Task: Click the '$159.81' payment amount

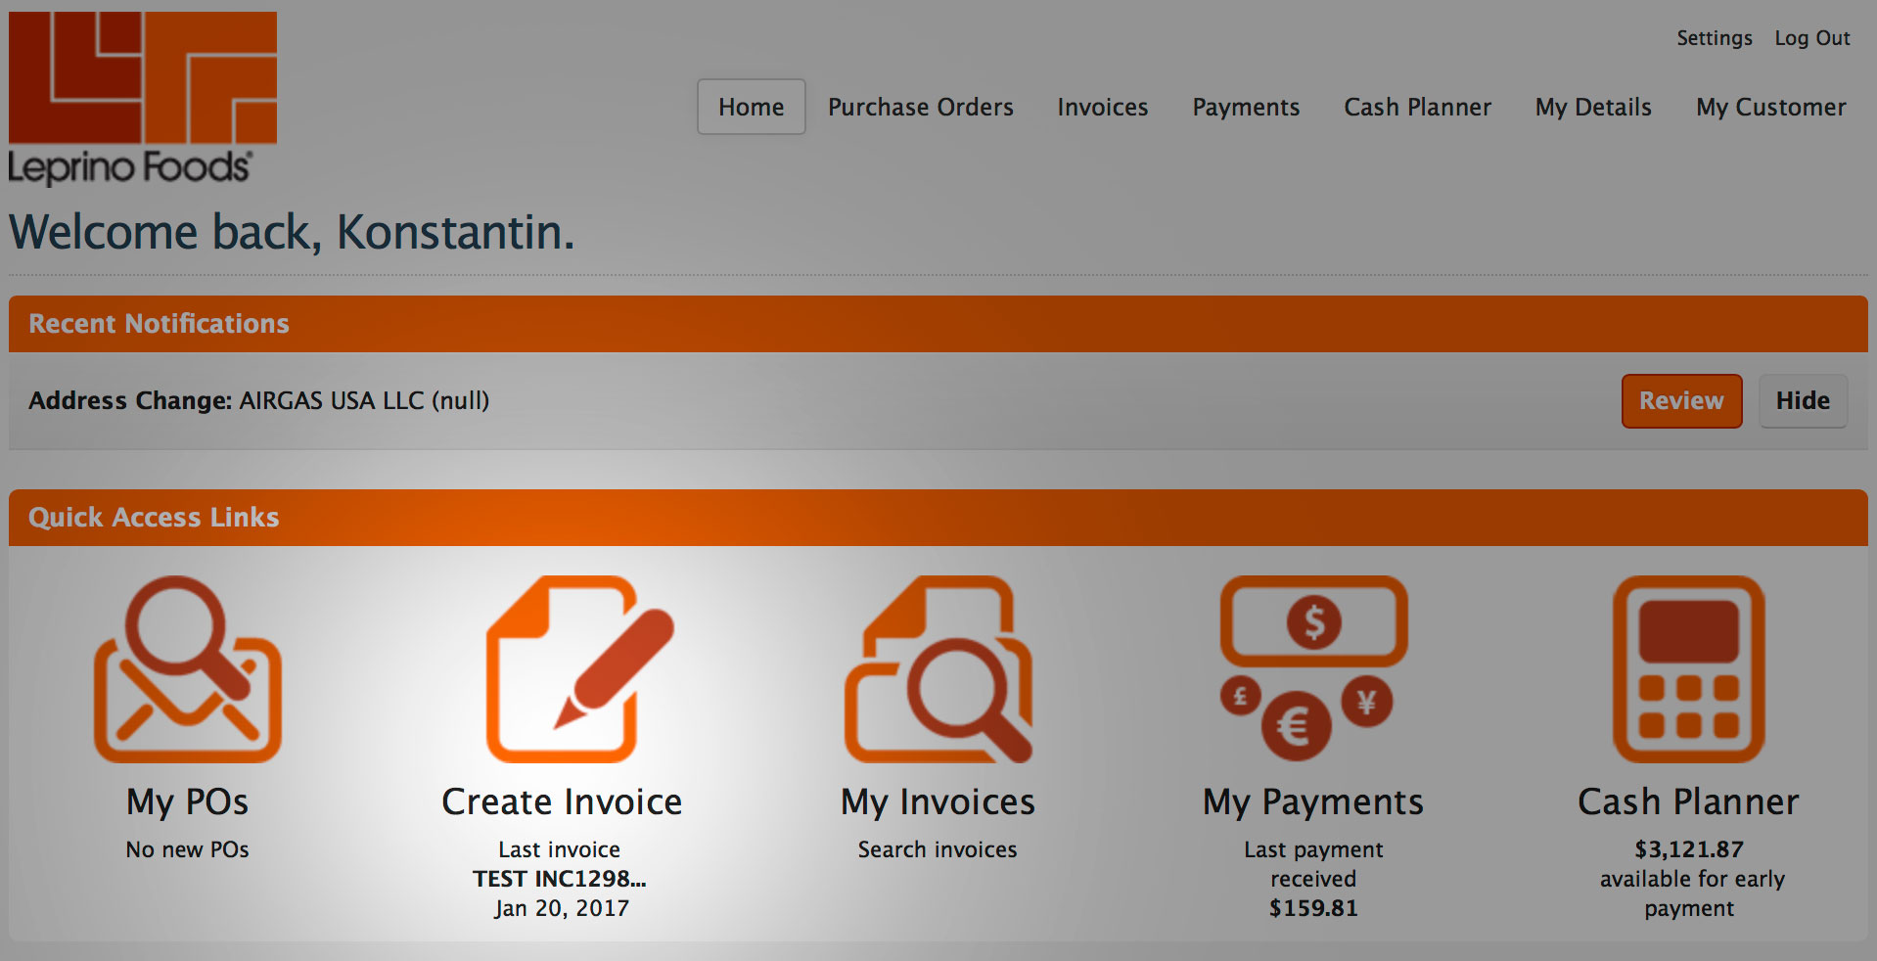Action: (x=1313, y=908)
